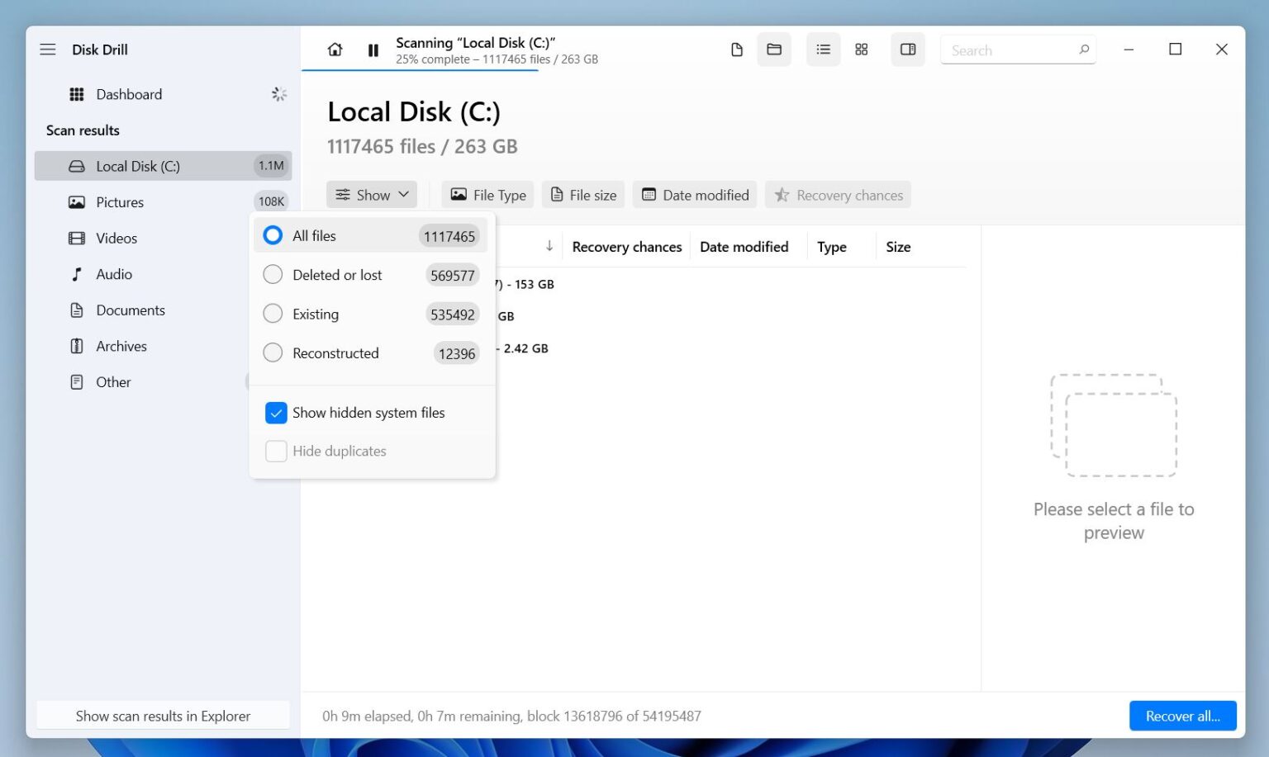The height and width of the screenshot is (757, 1269).
Task: Uncheck Show hidden system files
Action: pos(276,413)
